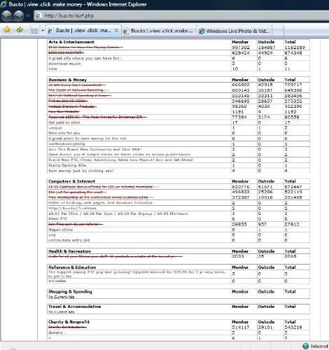Open the 'Earn money just by clicking ads!' link

pos(81,171)
